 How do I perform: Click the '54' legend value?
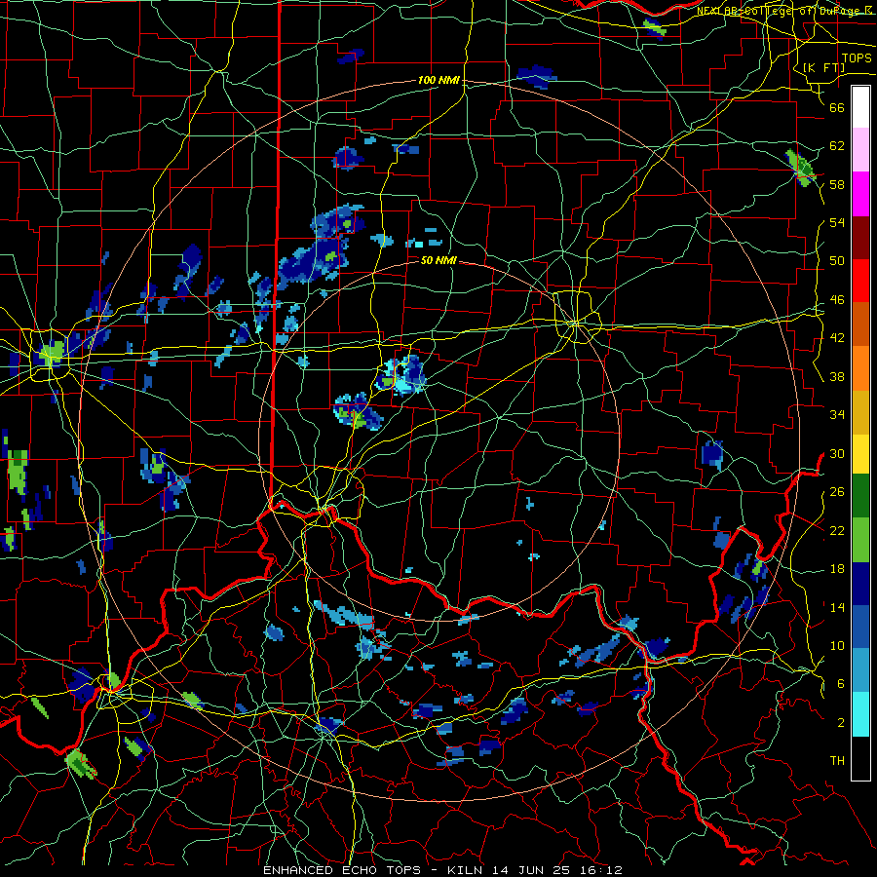click(837, 223)
